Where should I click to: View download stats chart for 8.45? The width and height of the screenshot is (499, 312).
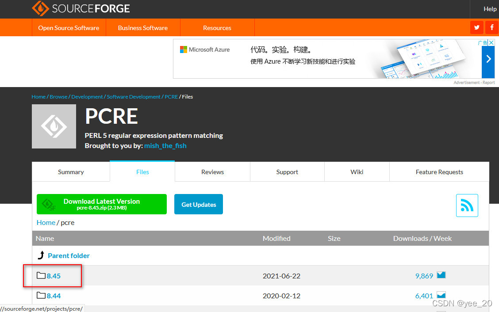(441, 275)
